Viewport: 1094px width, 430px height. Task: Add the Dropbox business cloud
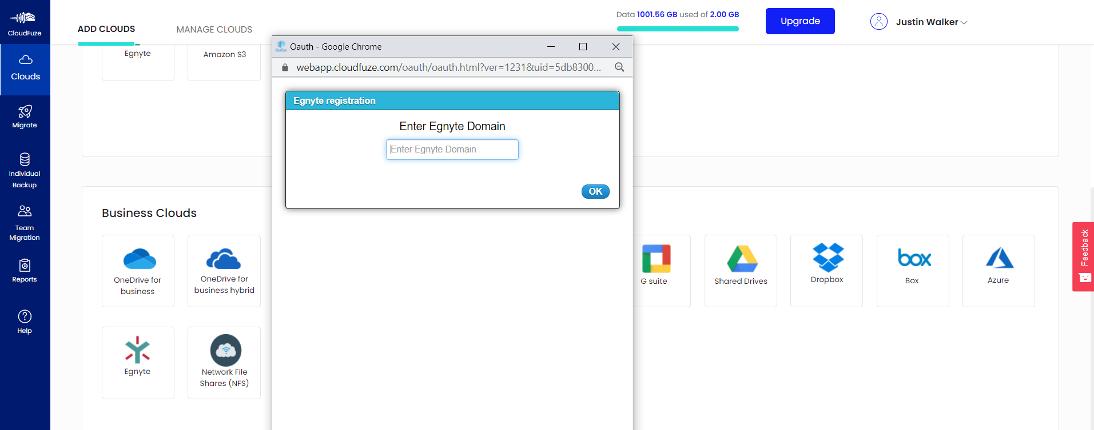pos(826,271)
